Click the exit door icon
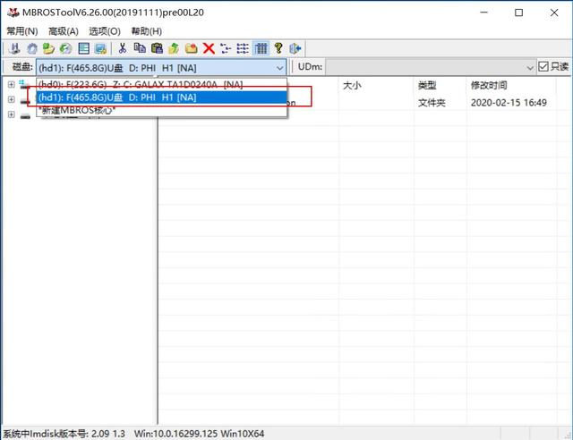Screen dimensions: 573x440 click(x=295, y=48)
